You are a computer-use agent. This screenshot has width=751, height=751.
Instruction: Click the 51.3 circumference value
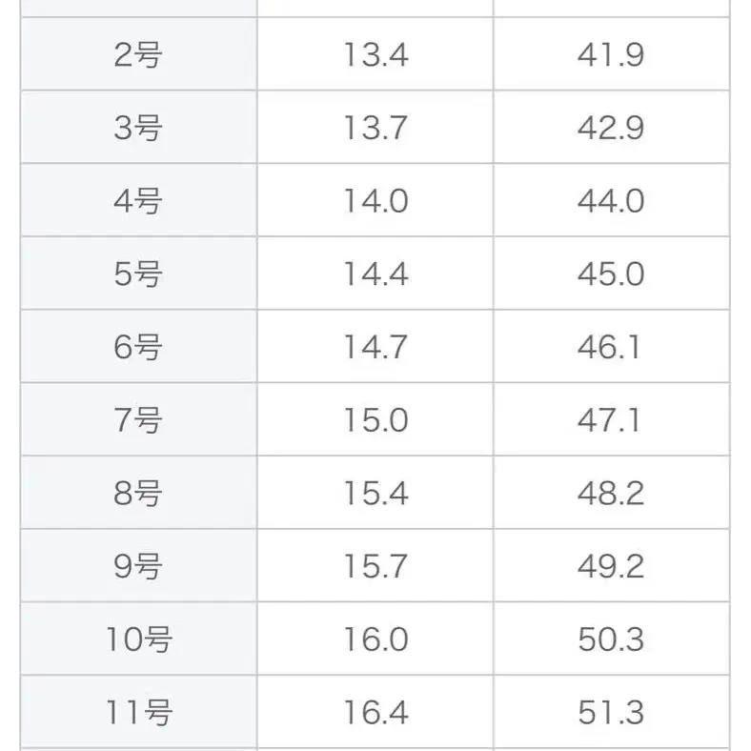(x=611, y=712)
